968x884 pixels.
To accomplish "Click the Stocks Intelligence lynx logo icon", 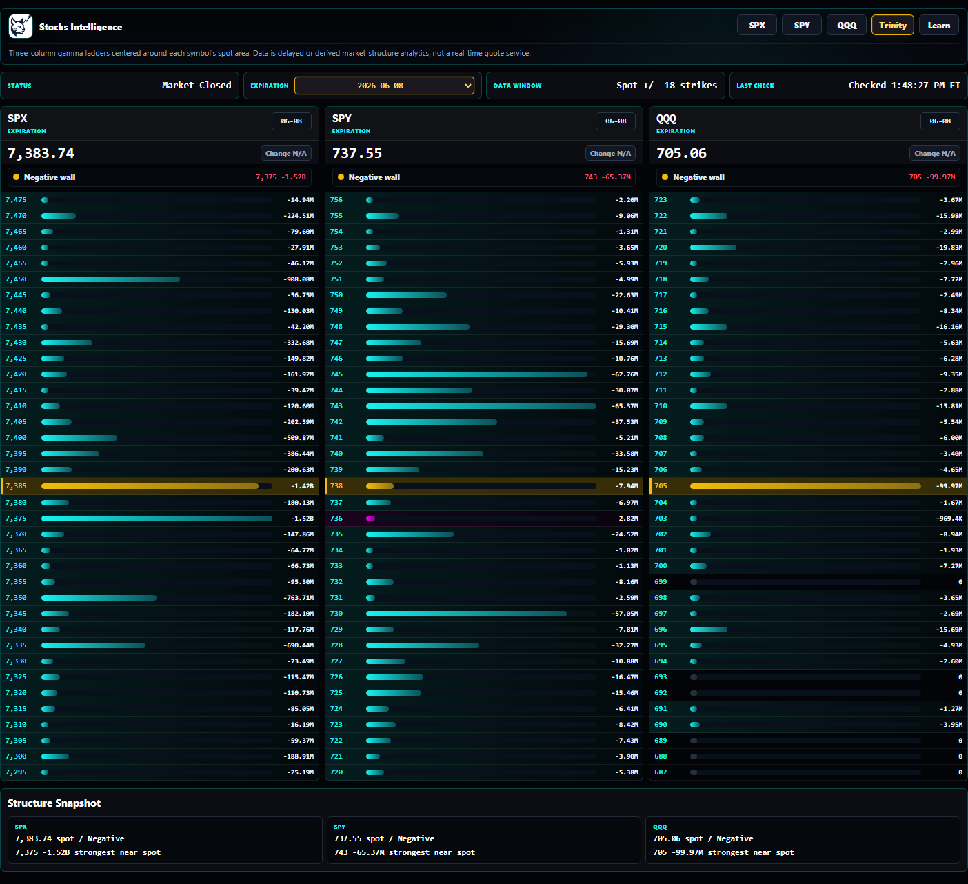I will coord(21,26).
